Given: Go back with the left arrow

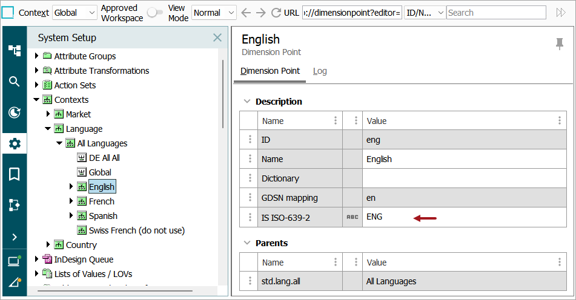Looking at the screenshot, I should [x=246, y=13].
